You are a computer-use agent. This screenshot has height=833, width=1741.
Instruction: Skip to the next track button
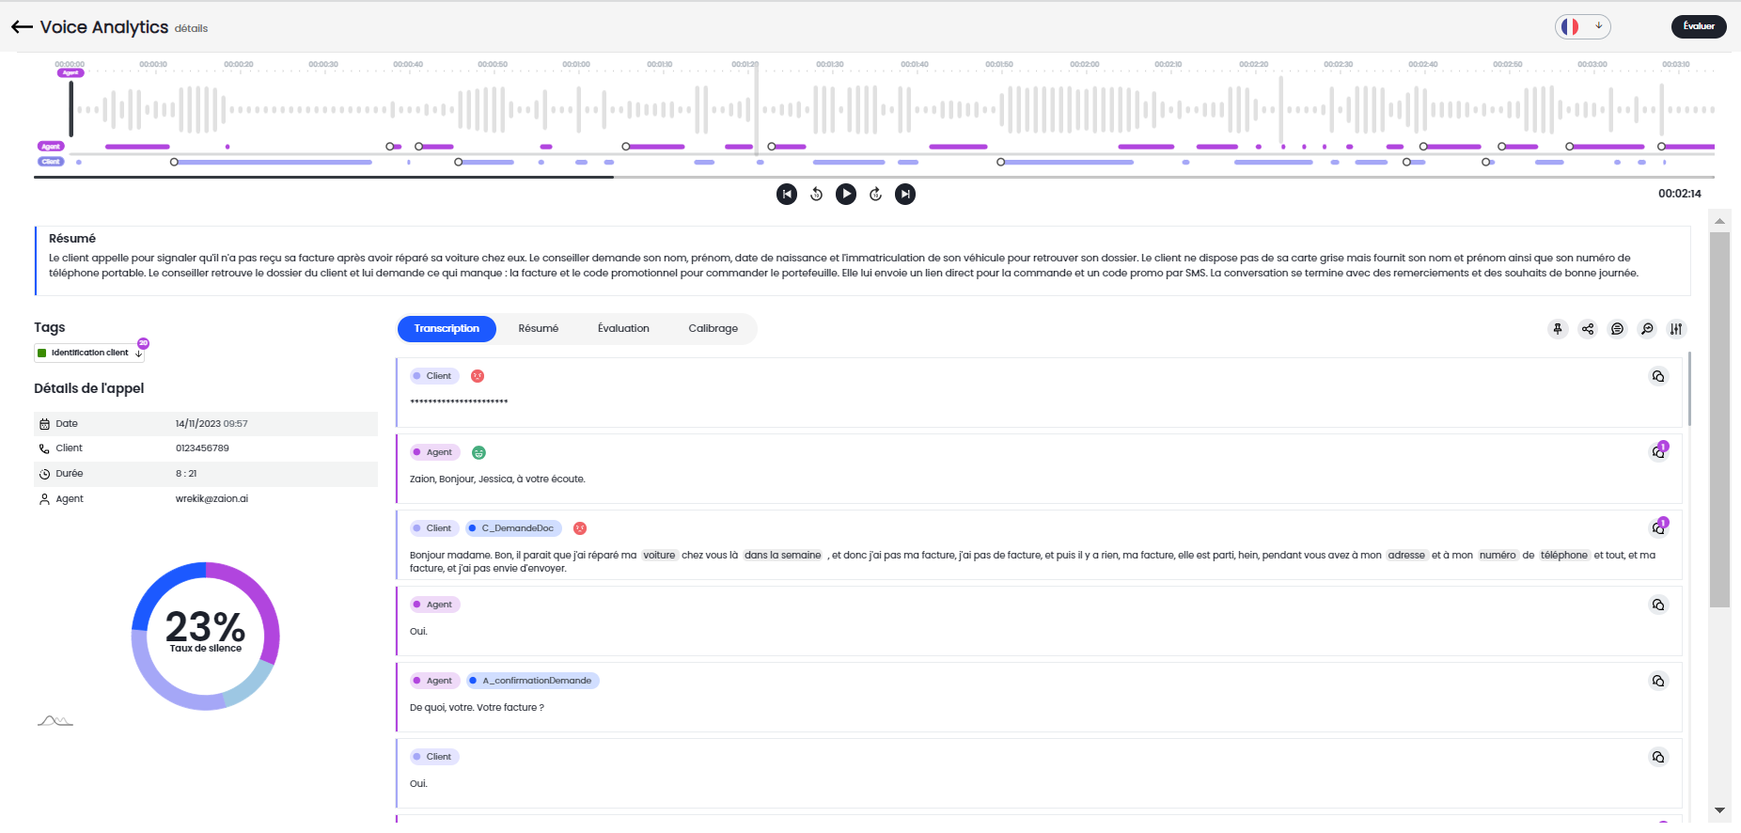pos(905,194)
